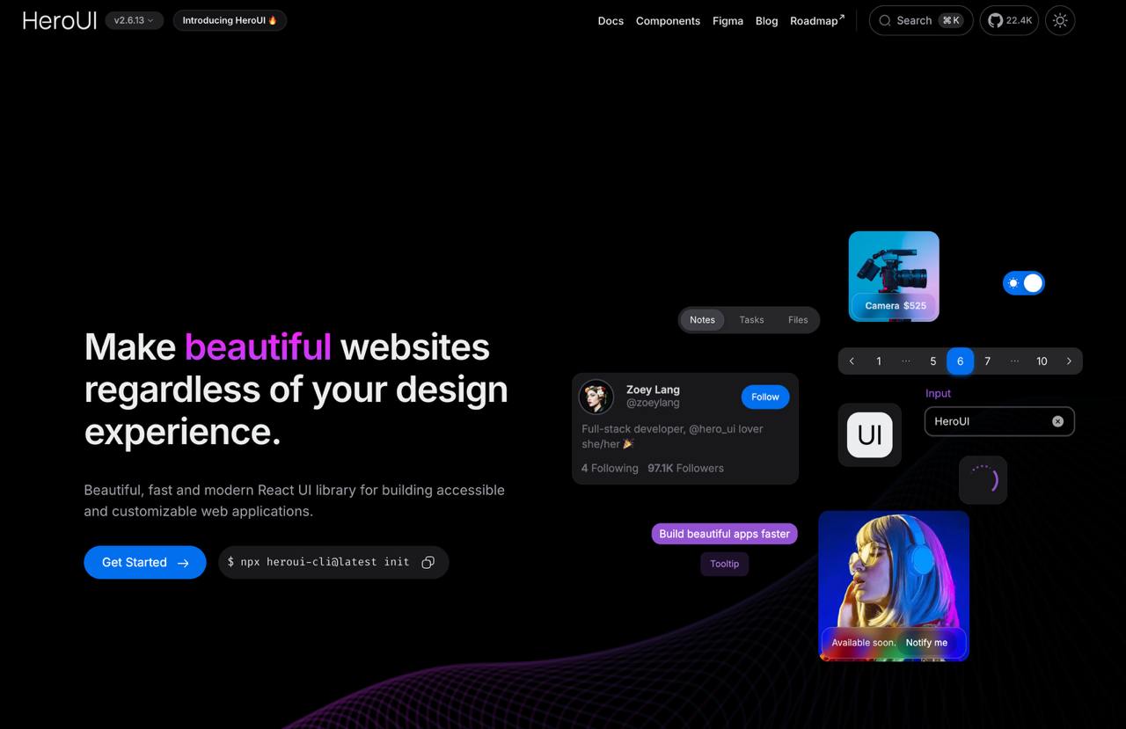This screenshot has height=729, width=1126.
Task: Navigate to the Blog page
Action: (766, 20)
